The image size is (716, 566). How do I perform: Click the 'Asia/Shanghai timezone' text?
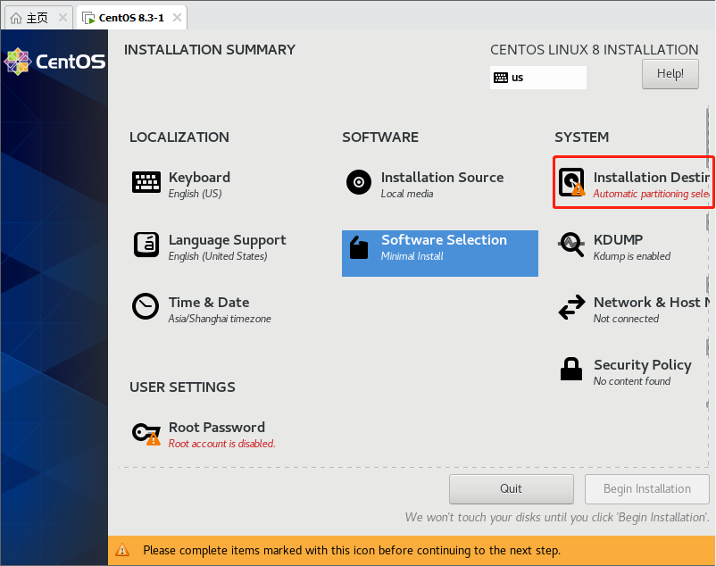[220, 319]
